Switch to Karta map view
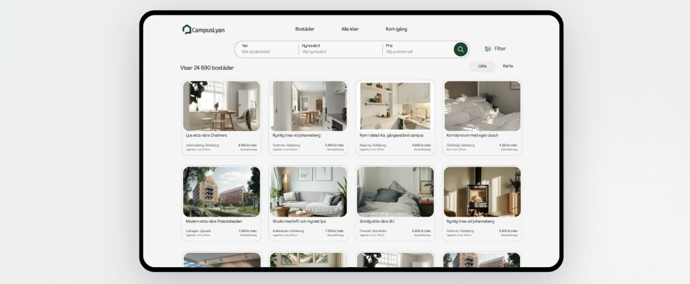This screenshot has width=690, height=284. 508,66
